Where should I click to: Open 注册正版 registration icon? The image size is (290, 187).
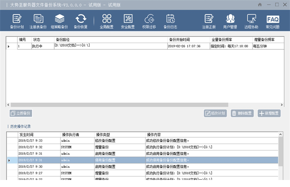tap(209, 21)
